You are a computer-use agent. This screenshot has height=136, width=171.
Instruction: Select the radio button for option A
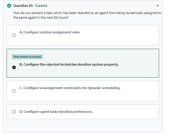pyautogui.click(x=14, y=35)
